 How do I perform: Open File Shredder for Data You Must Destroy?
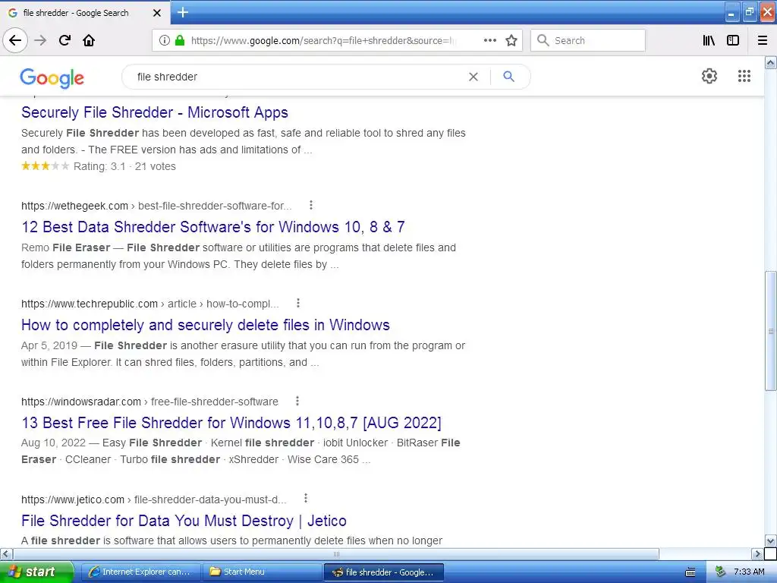[x=184, y=521]
